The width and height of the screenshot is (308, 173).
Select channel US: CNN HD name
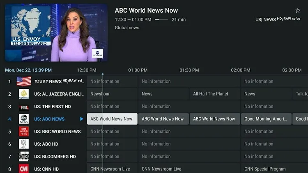point(46,169)
